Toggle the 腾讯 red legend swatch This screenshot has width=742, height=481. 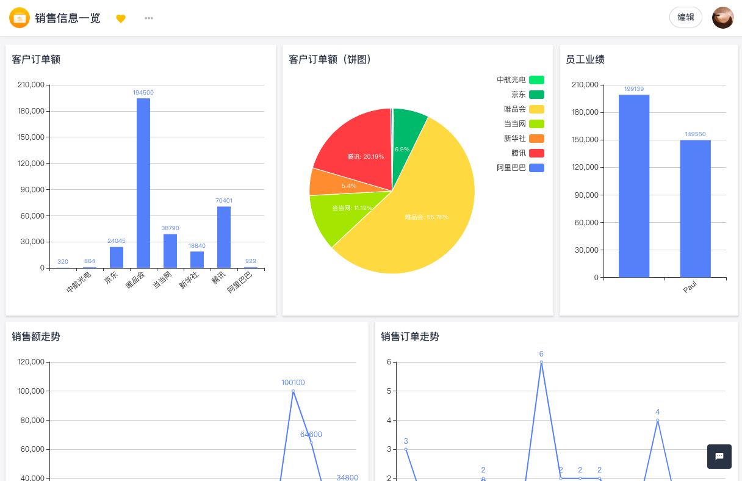pos(536,153)
